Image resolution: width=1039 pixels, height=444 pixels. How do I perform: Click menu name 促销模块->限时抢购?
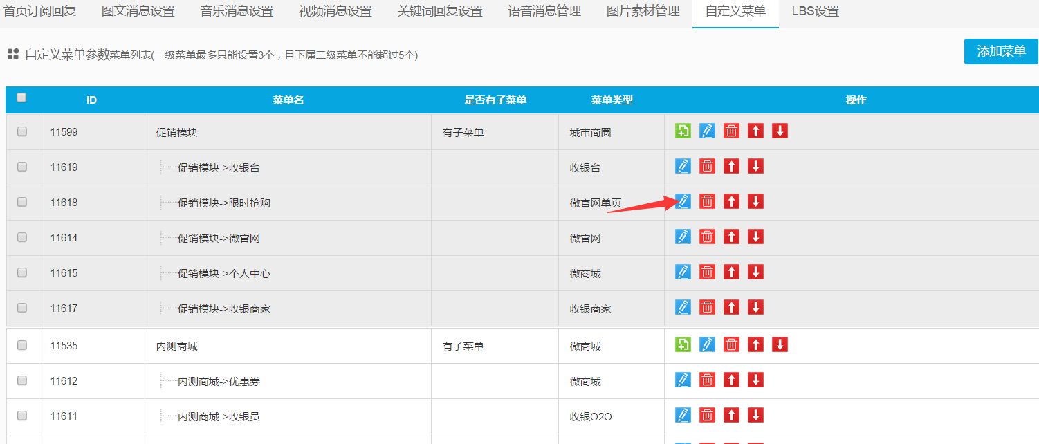coord(223,203)
